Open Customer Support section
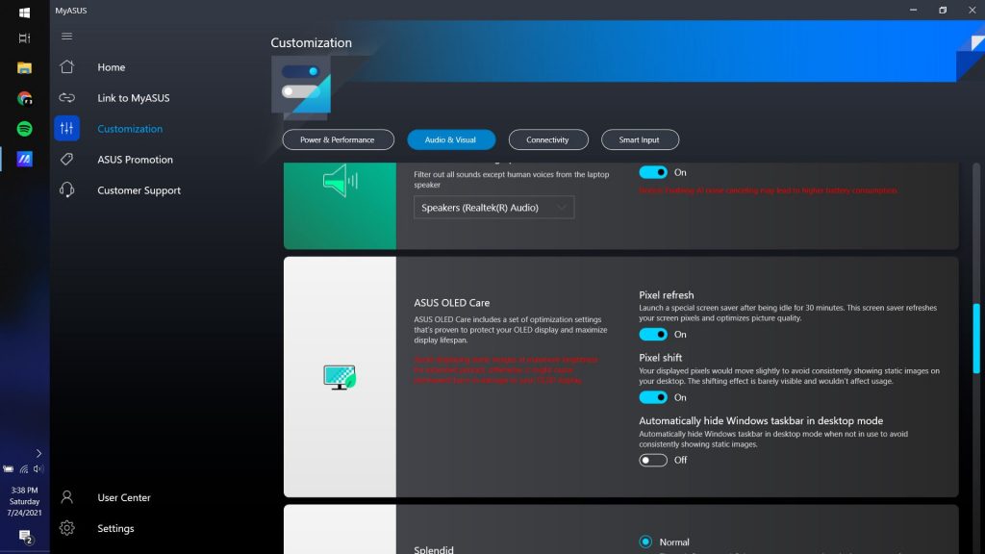The width and height of the screenshot is (985, 554). [x=139, y=190]
